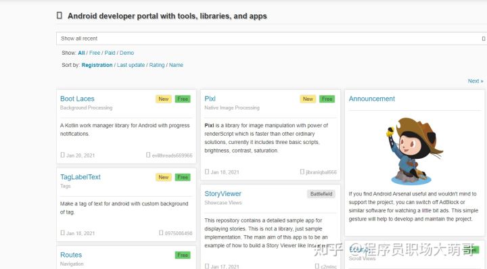
Task: Filter listings by Paid
Action: 110,53
